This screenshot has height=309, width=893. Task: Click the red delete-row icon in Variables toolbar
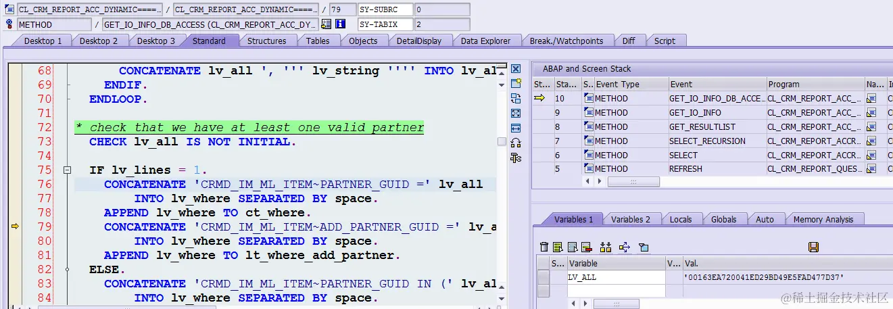click(586, 247)
